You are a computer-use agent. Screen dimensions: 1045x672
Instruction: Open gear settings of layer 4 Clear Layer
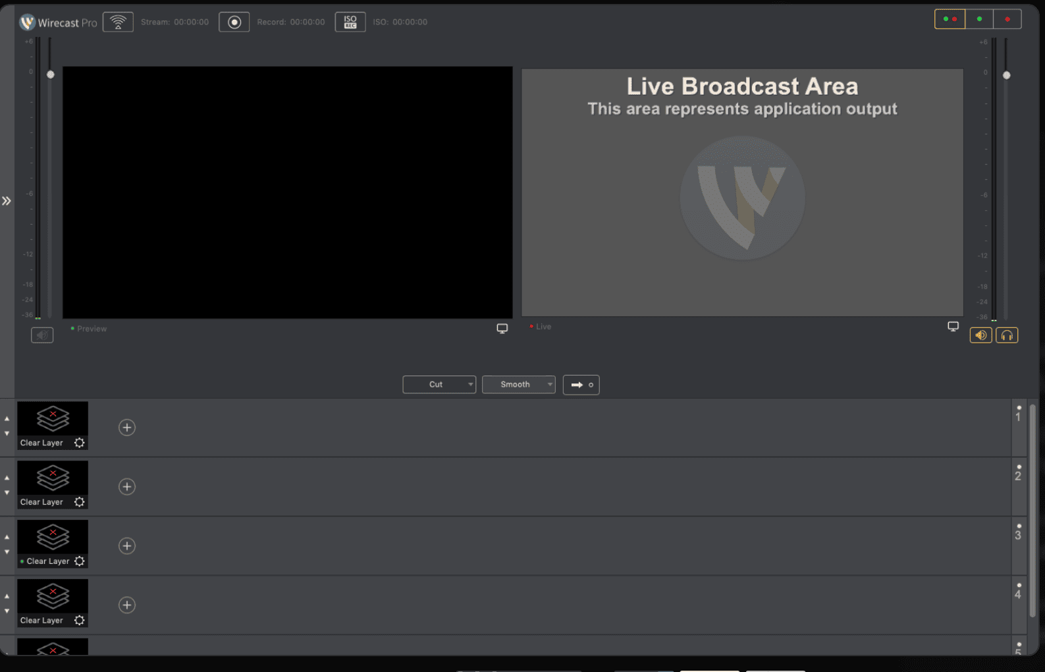pos(80,621)
